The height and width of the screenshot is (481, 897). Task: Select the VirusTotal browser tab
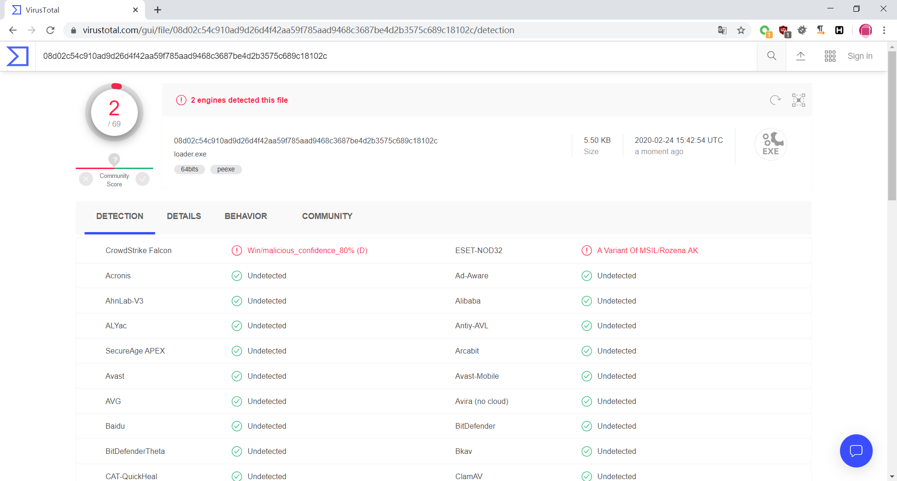[75, 10]
